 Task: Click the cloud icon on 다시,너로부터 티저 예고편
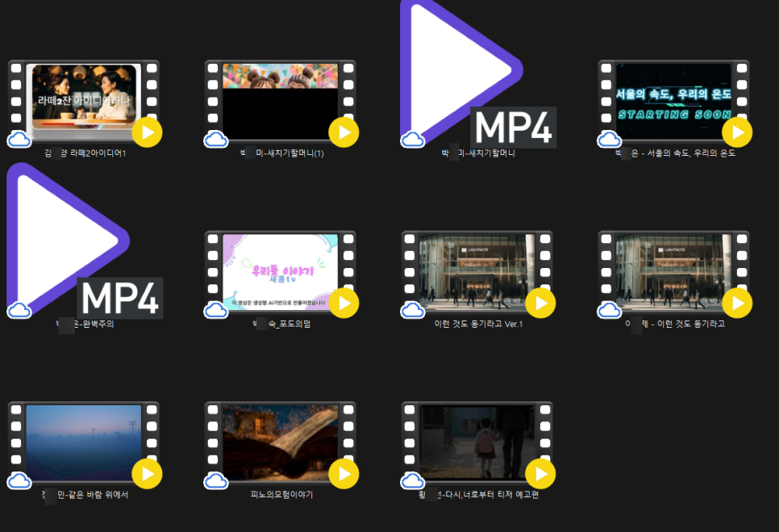pyautogui.click(x=413, y=481)
